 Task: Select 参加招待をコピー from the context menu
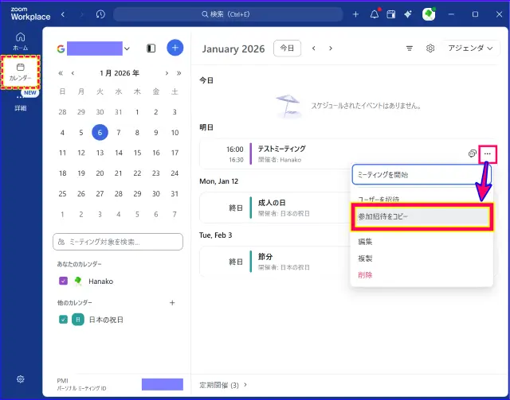tap(422, 216)
